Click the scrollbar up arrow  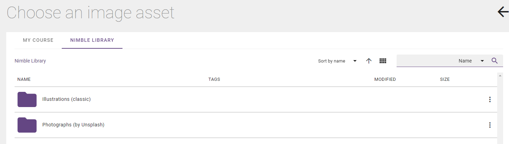(x=500, y=75)
